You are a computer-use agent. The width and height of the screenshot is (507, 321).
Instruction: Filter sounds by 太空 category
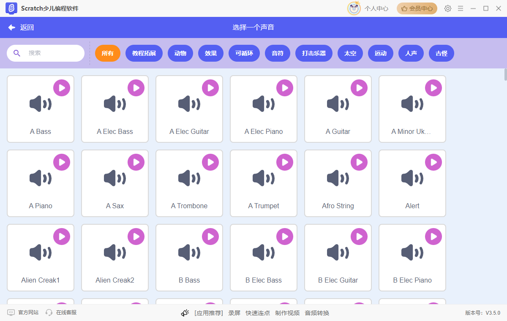(x=350, y=53)
